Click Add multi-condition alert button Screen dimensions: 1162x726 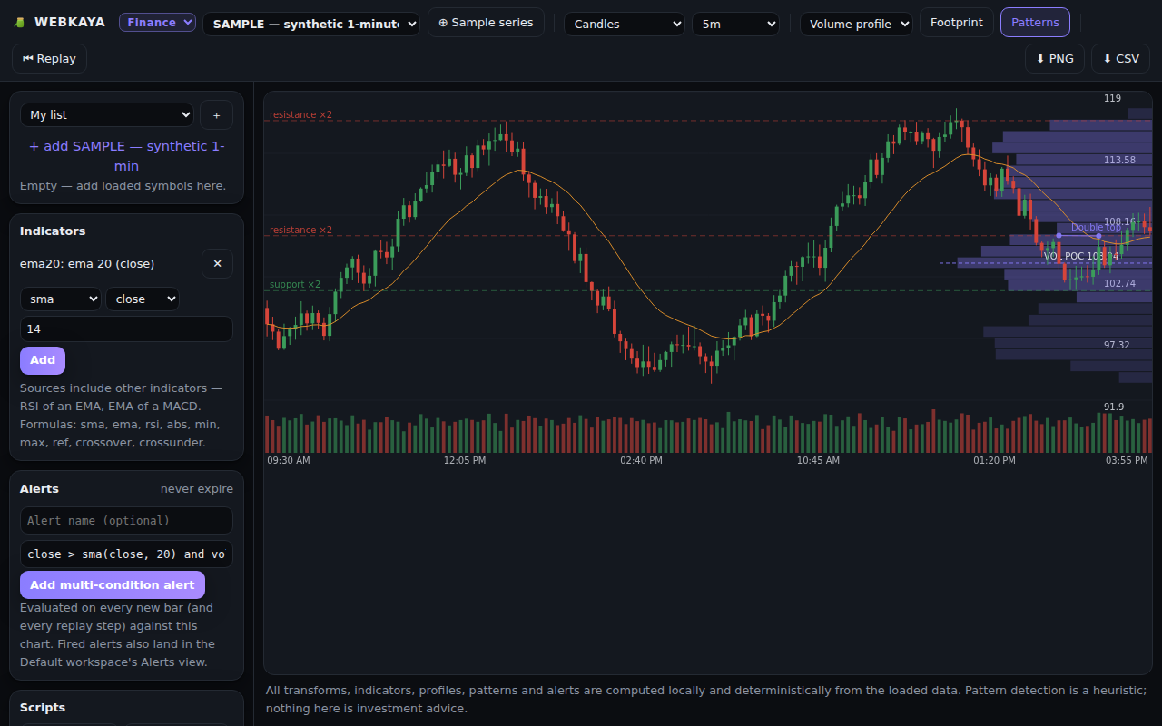click(x=113, y=585)
